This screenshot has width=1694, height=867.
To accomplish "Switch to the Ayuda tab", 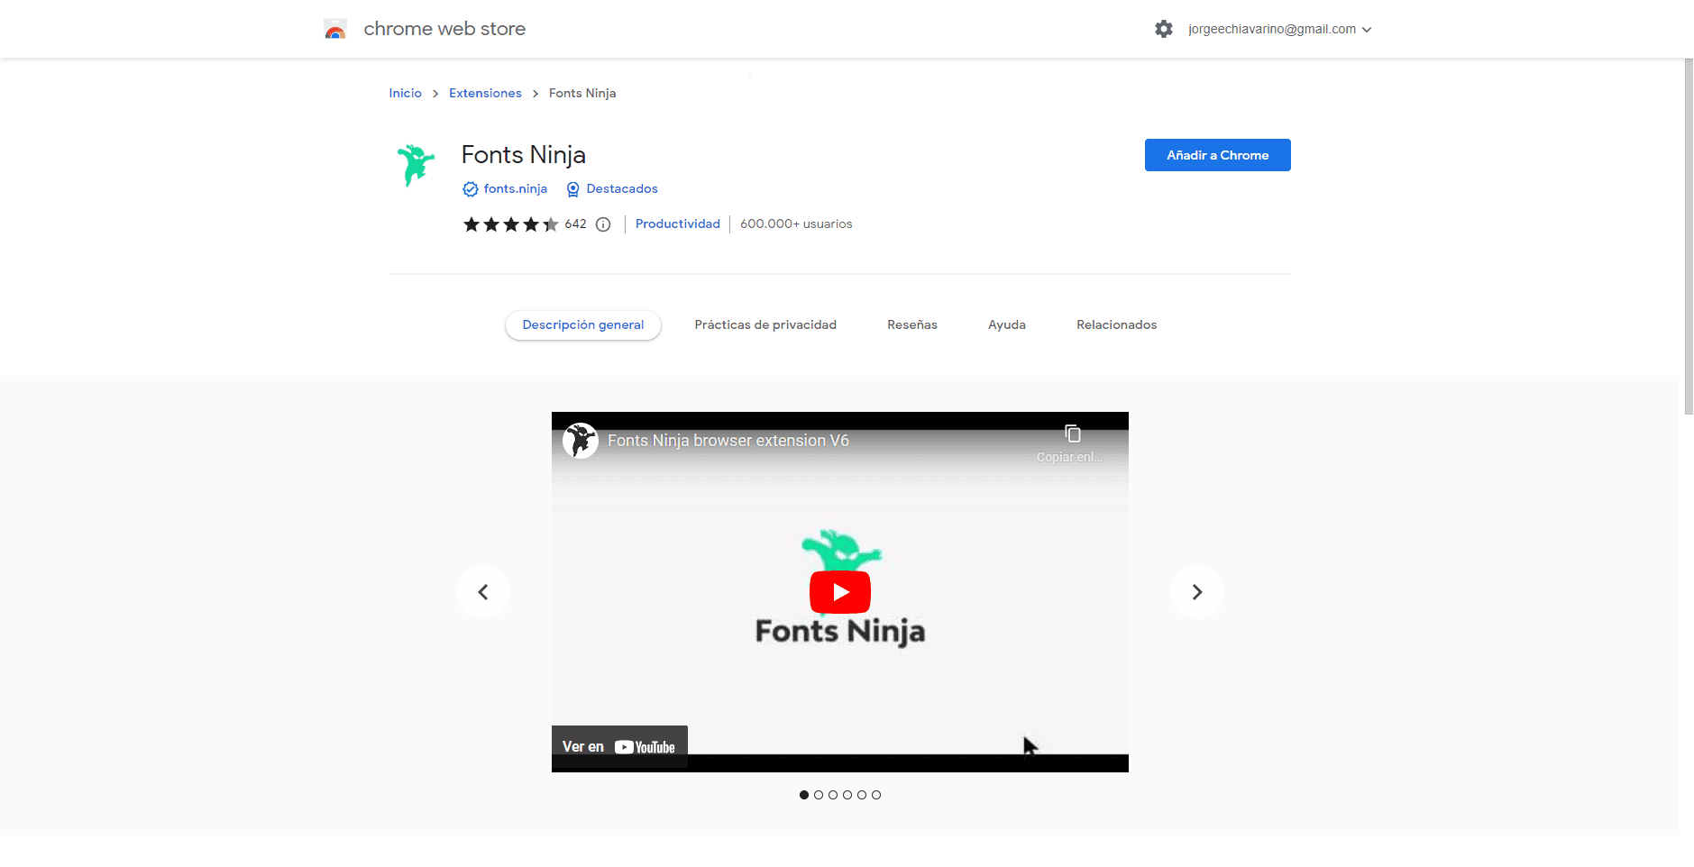I will pos(1006,324).
